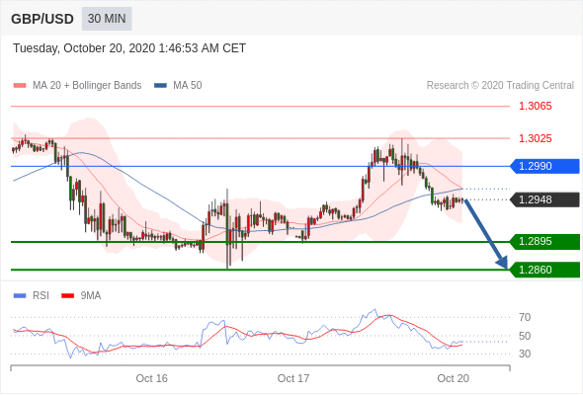Click the 1.3025 resistance label
The height and width of the screenshot is (395, 583).
point(535,138)
